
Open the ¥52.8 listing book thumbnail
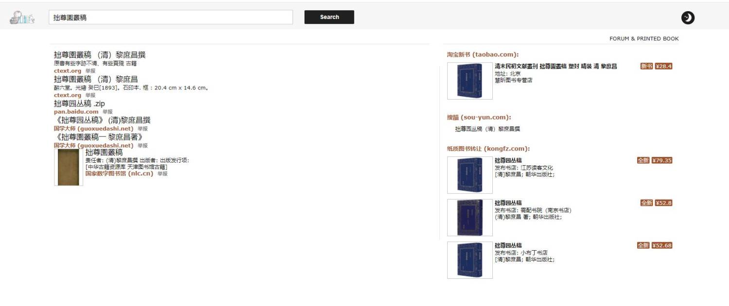pos(469,218)
